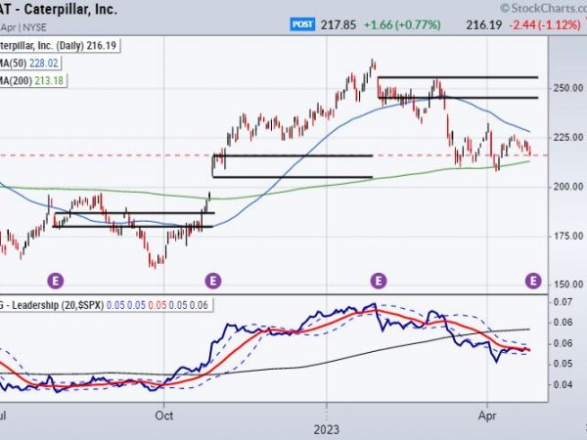Click the MA(50) 228.02 legend label

(x=29, y=64)
